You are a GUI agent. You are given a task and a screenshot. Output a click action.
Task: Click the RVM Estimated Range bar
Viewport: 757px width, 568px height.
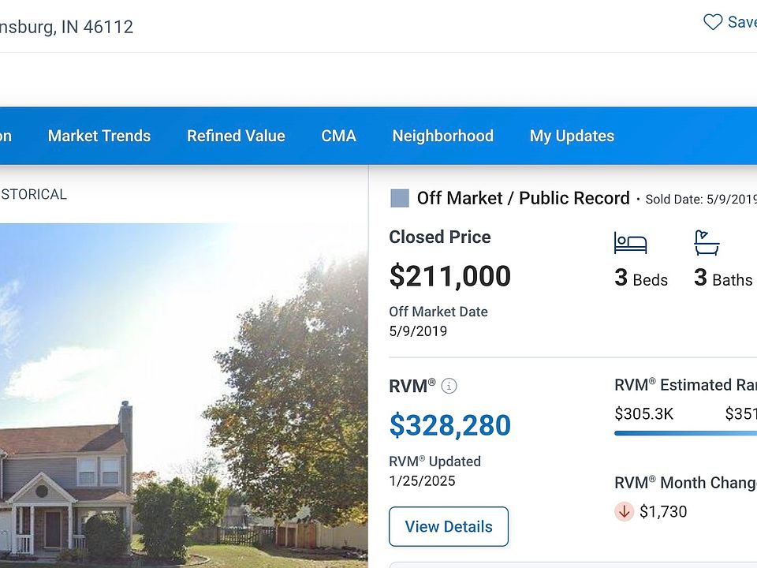point(684,432)
